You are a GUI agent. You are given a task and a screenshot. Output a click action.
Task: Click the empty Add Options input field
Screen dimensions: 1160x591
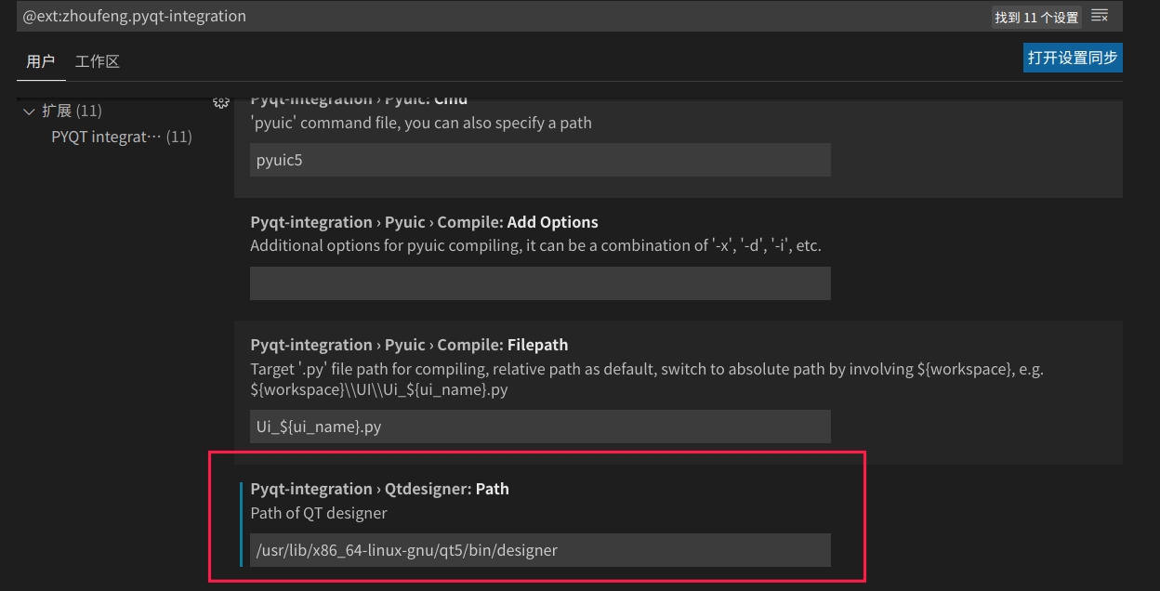(x=540, y=283)
